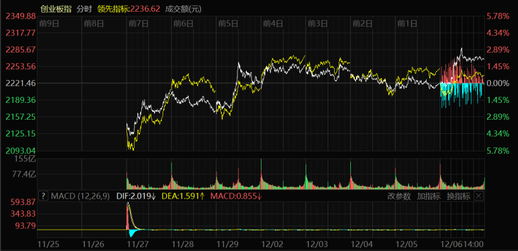Select the 前9日 day column label

[x=49, y=23]
